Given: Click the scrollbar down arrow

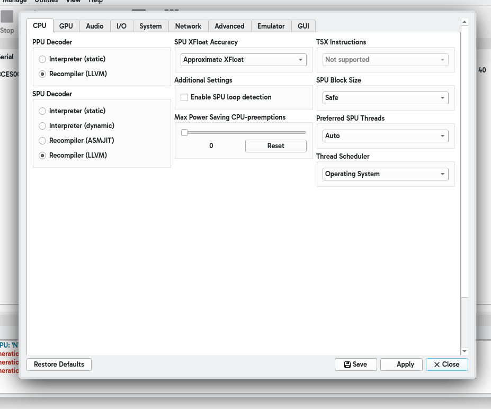Looking at the screenshot, I should click(465, 351).
